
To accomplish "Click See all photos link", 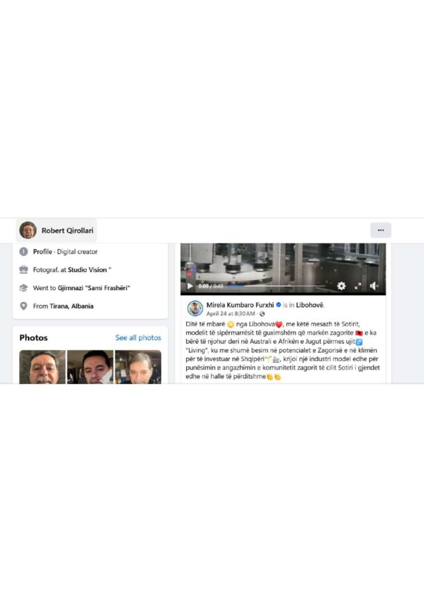I will coord(138,338).
